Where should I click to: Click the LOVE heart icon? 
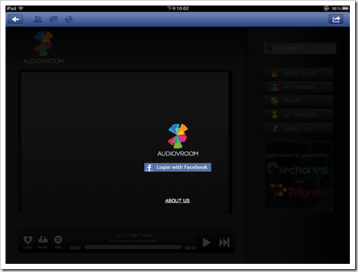(x=28, y=240)
